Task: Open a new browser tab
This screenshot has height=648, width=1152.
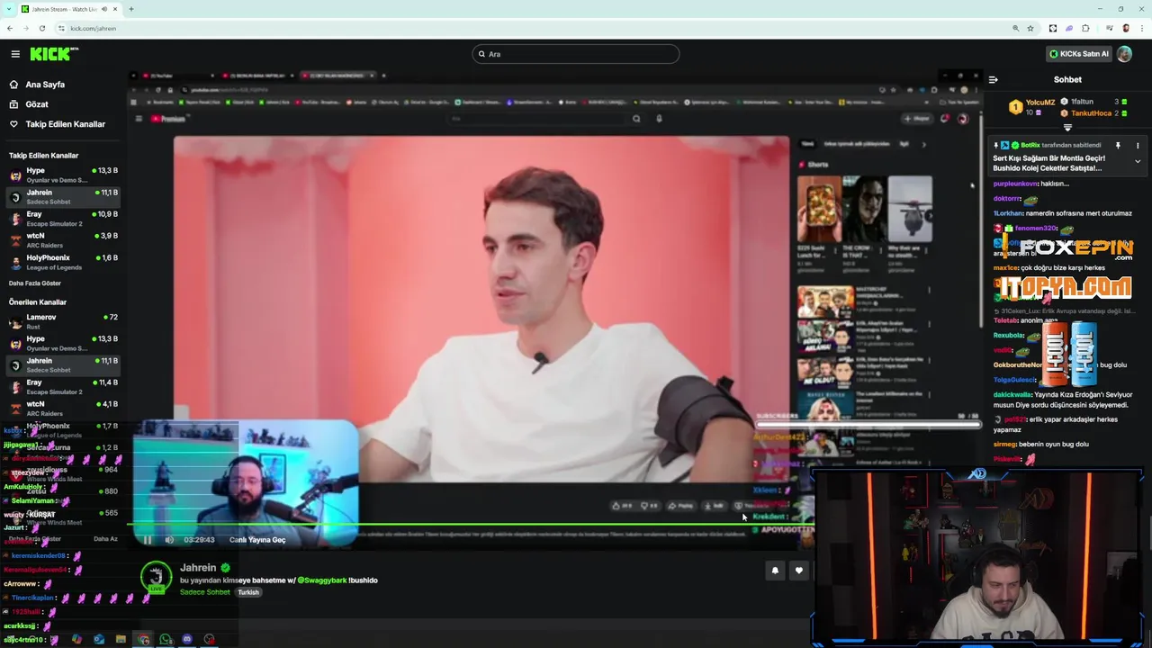Action: 131,9
